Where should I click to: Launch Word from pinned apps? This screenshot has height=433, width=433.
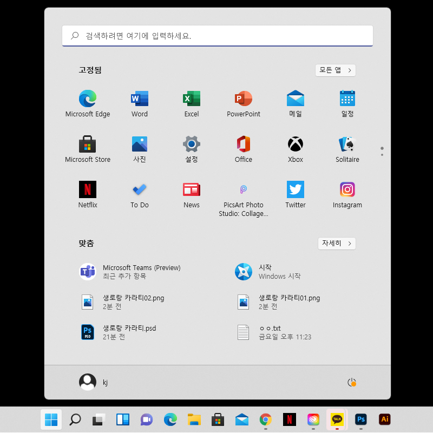(x=140, y=103)
